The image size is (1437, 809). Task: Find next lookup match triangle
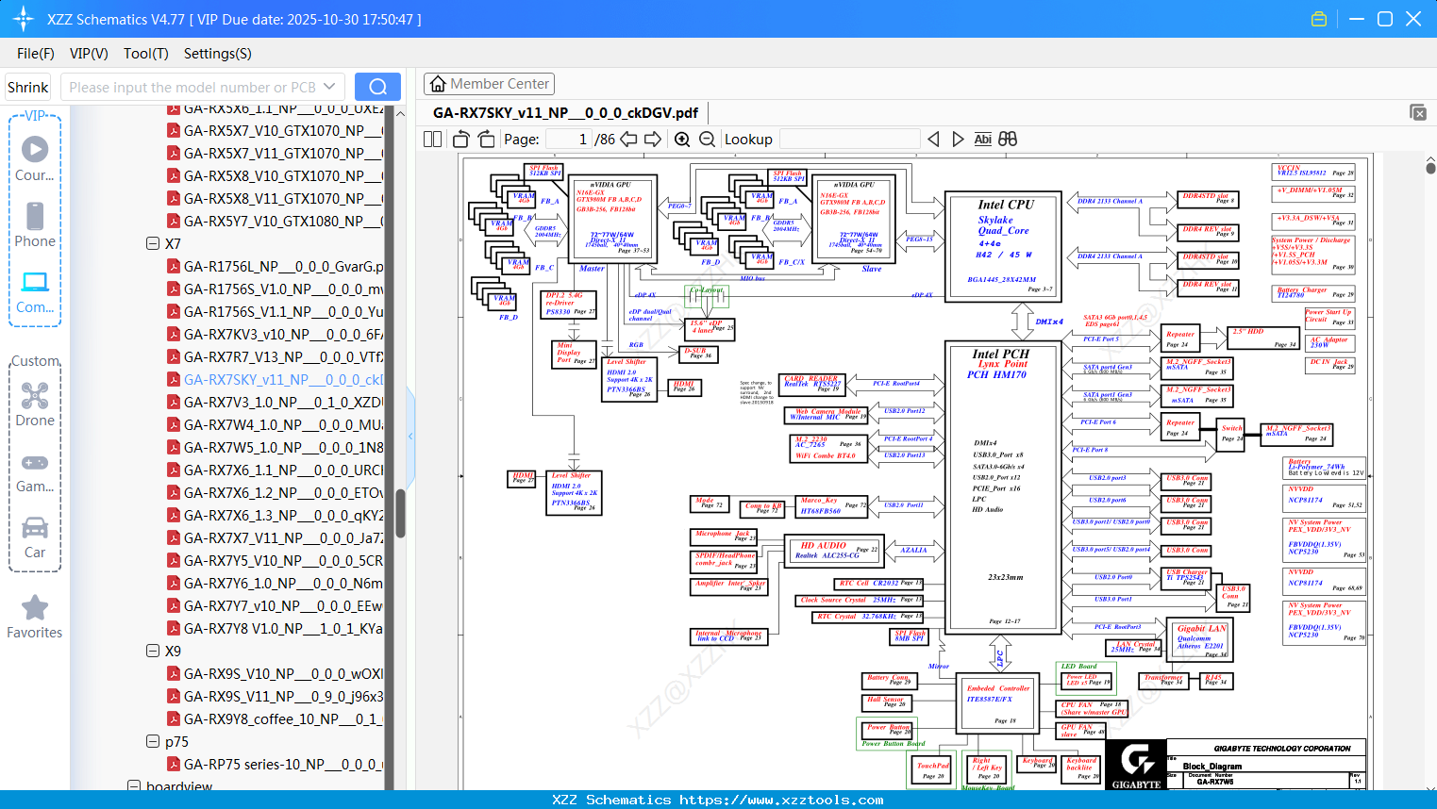(x=958, y=139)
